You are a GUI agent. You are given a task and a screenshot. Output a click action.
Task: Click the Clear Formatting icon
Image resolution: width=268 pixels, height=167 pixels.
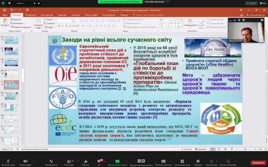pos(92,21)
